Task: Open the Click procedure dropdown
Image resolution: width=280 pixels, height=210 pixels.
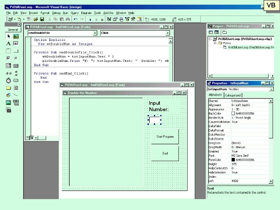Action: click(x=168, y=33)
